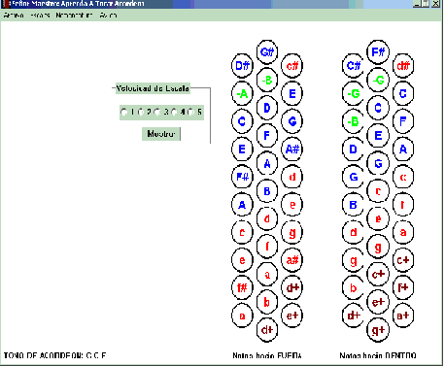The width and height of the screenshot is (445, 366).
Task: Select scale speed 2 radio button
Action: pyautogui.click(x=141, y=112)
